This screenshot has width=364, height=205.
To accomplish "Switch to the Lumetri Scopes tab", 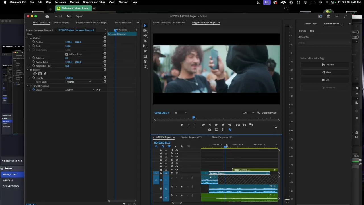I will pyautogui.click(x=61, y=22).
